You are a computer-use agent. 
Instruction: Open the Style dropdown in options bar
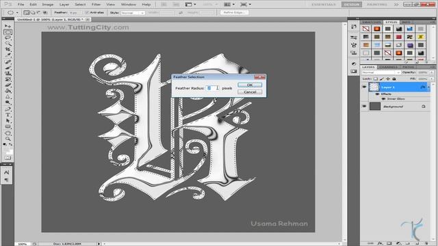click(133, 13)
